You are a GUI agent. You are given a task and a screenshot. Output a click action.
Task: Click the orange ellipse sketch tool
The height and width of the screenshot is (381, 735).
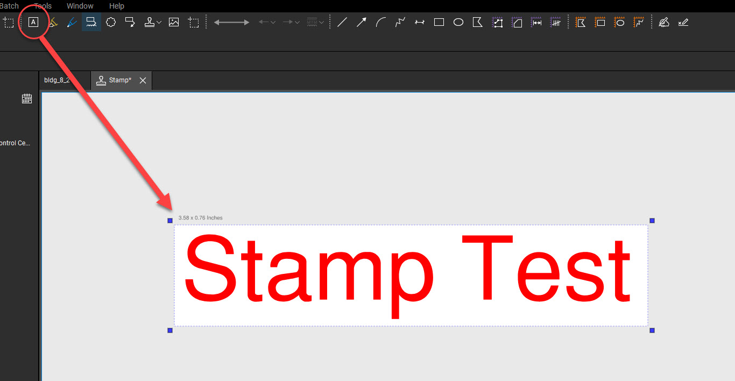(x=619, y=22)
